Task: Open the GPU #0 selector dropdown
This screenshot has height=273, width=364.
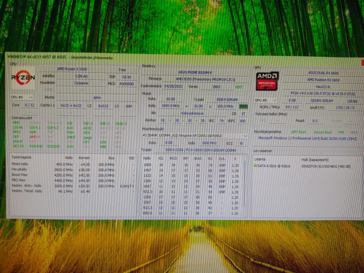Action: coord(265,100)
